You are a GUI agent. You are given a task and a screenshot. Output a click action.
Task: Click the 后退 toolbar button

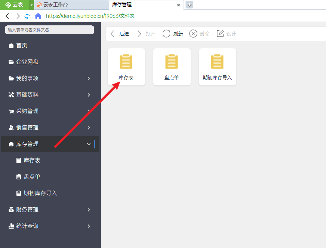click(x=120, y=34)
